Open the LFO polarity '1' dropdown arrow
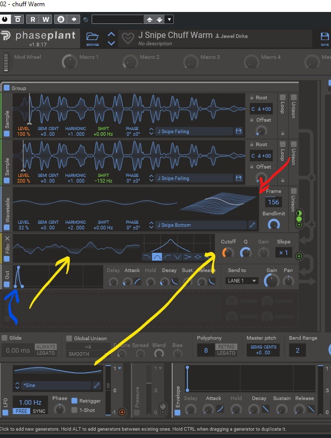 120,369
